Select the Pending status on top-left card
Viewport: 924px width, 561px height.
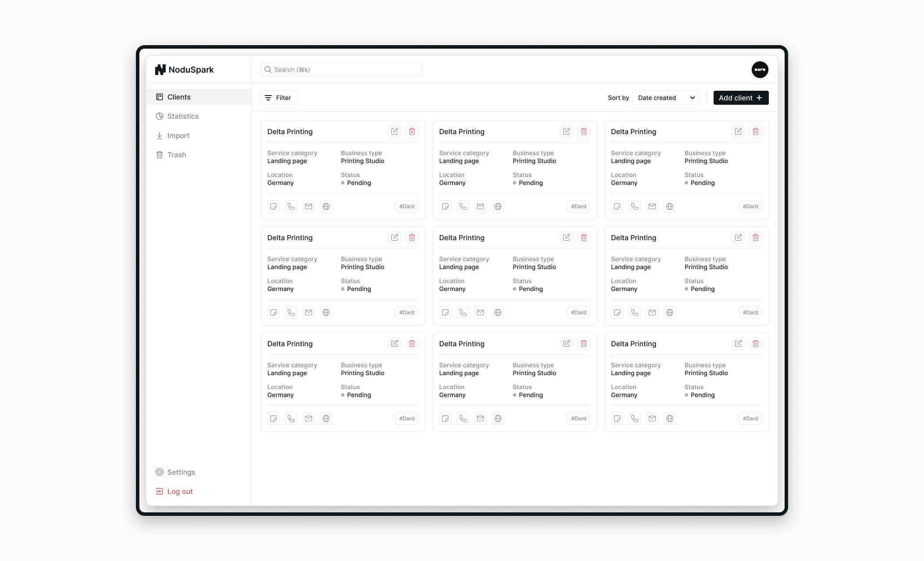point(356,183)
